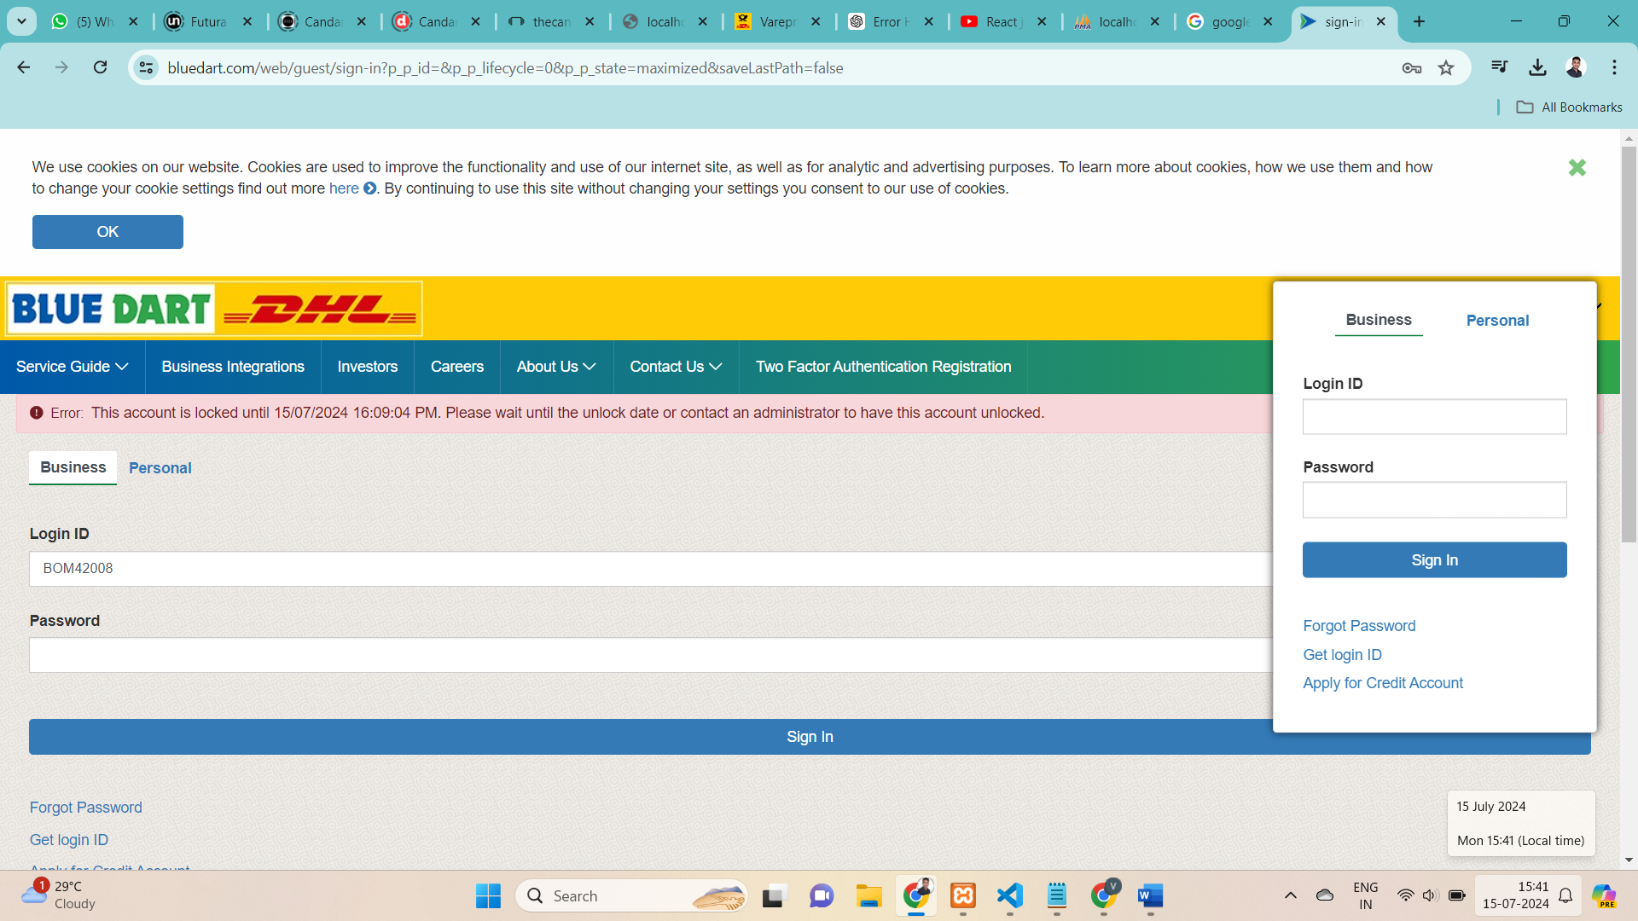Expand the Service Guide menu
This screenshot has width=1638, height=921.
coord(73,367)
